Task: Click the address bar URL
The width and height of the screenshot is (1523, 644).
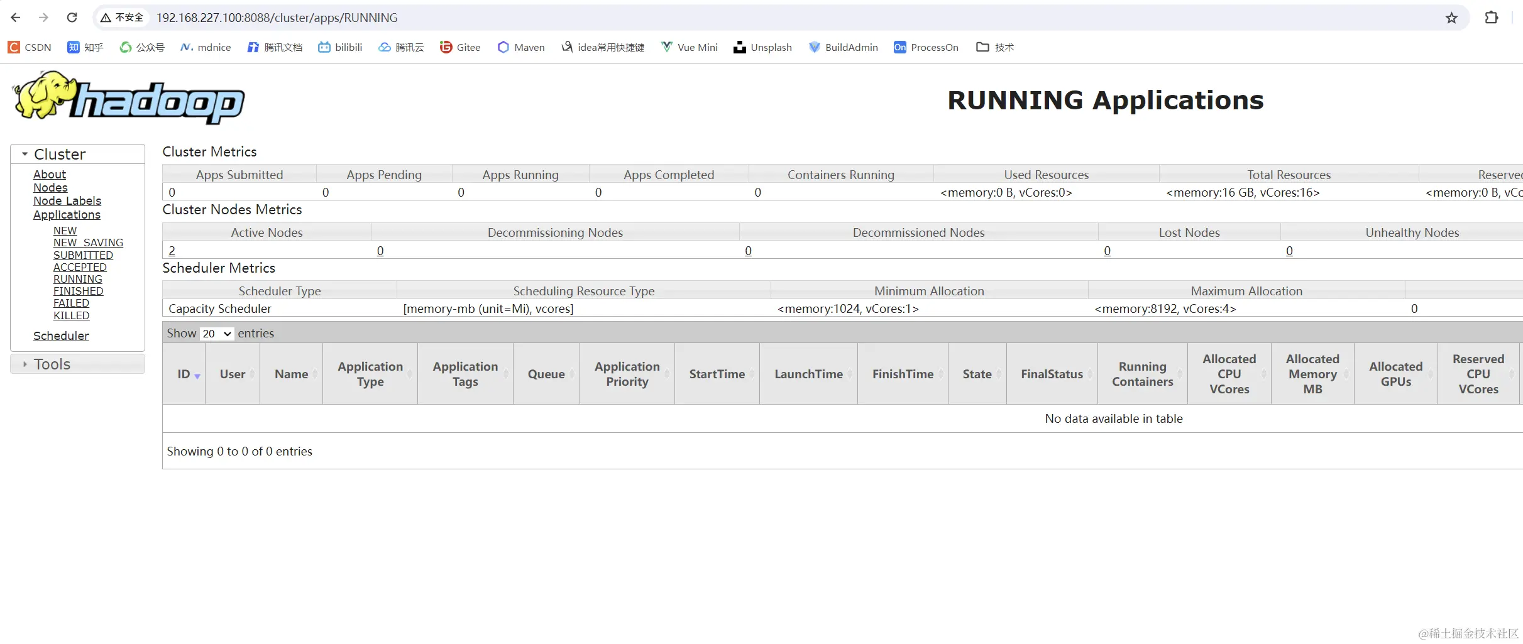Action: click(x=277, y=18)
